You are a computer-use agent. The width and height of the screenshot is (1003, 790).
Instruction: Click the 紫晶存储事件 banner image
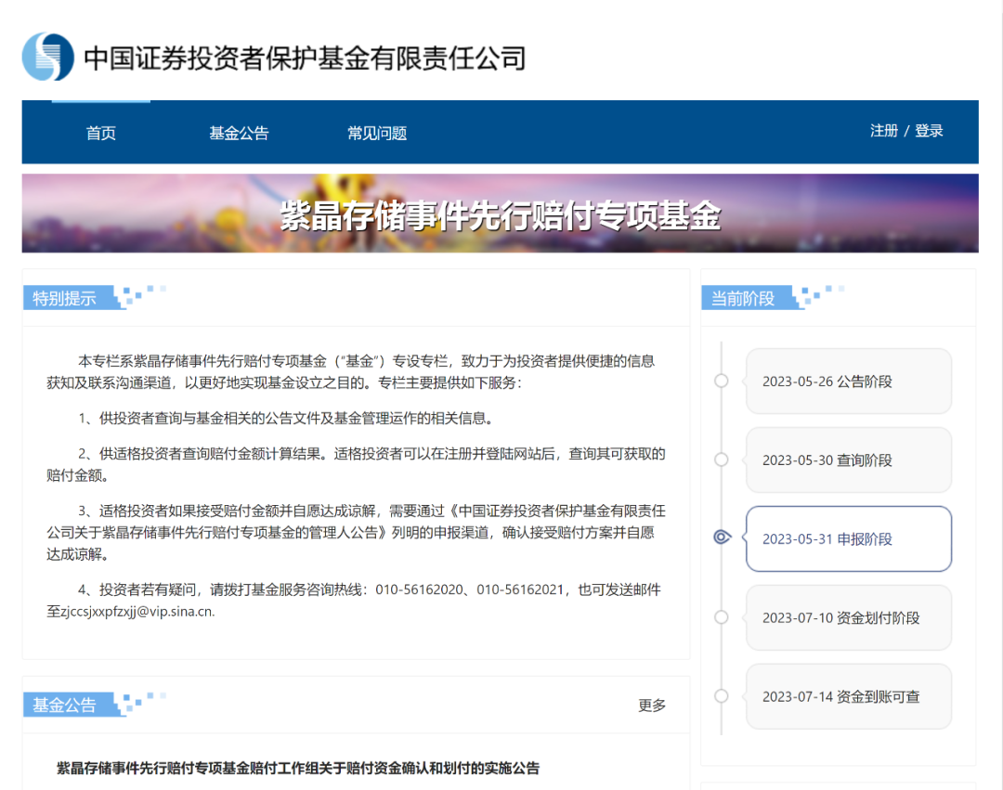500,214
